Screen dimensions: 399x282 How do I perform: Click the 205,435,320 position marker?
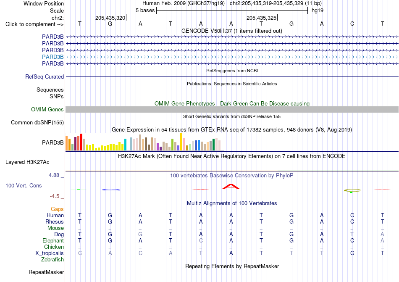pyautogui.click(x=110, y=18)
